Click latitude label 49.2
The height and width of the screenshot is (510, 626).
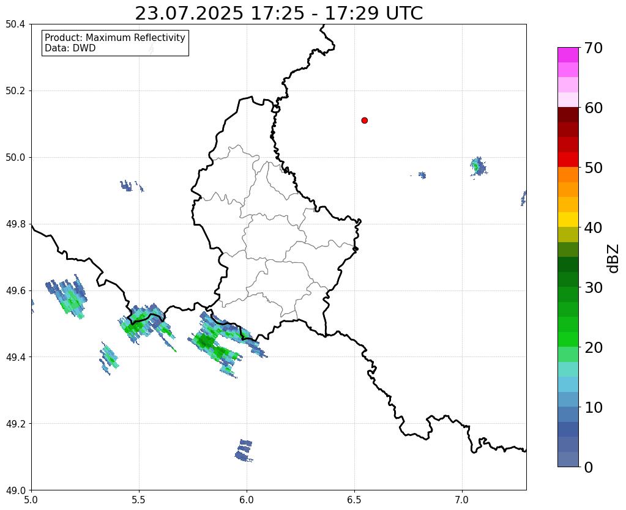(15, 423)
